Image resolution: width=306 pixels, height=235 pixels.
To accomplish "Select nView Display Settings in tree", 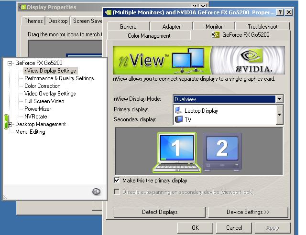I will [x=50, y=71].
